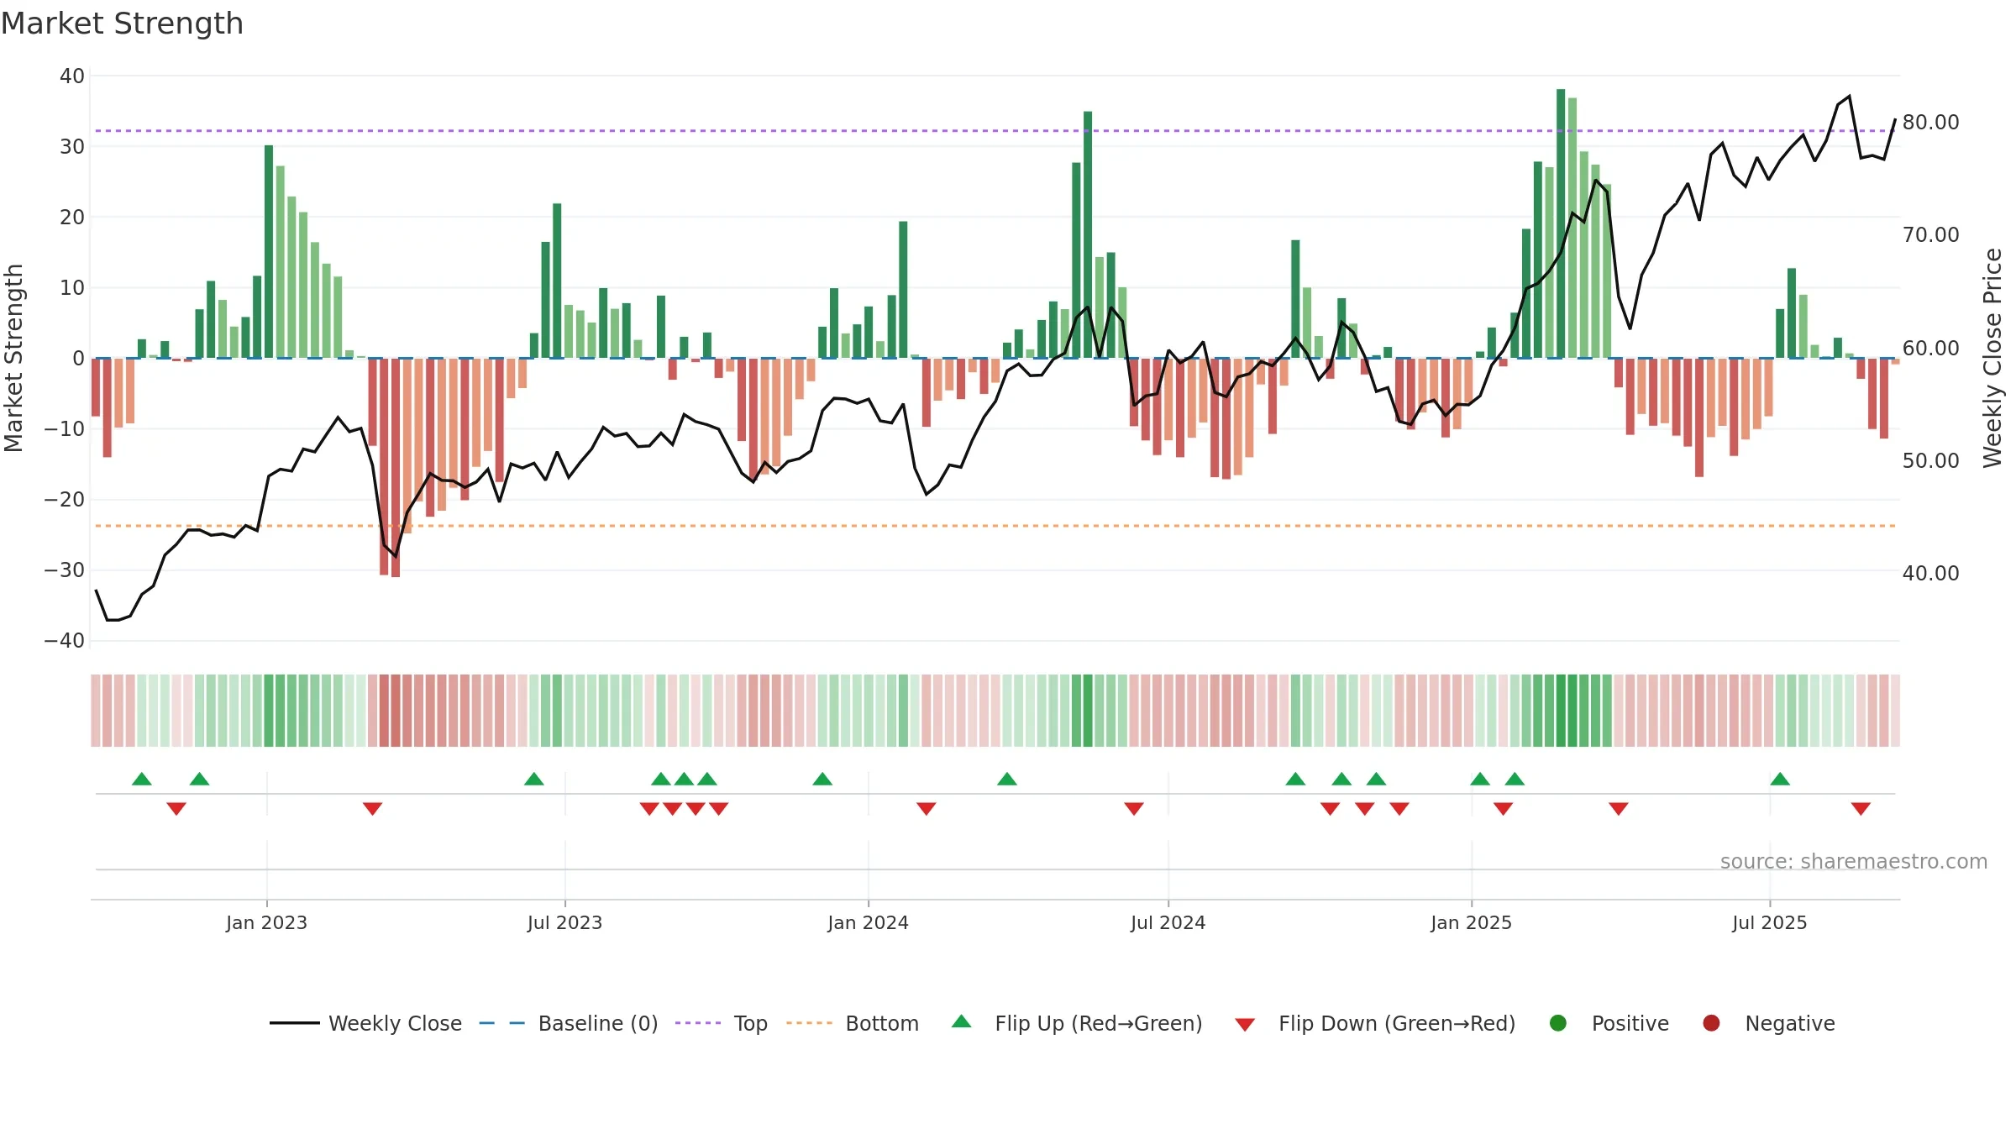This screenshot has width=2016, height=1134.
Task: Toggle the Top legend entry
Action: point(722,1023)
